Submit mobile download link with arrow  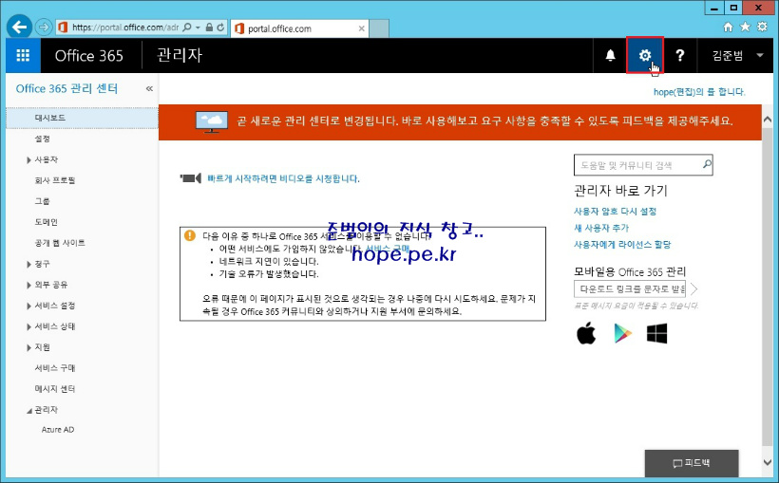(x=694, y=288)
